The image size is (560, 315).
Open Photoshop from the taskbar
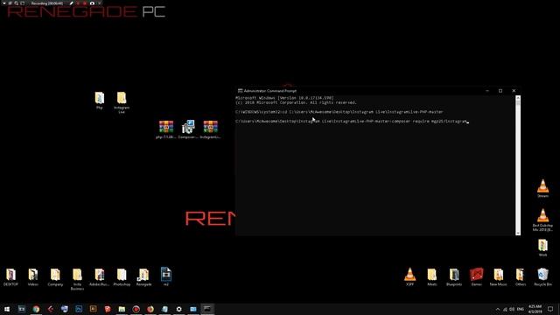pyautogui.click(x=79, y=309)
